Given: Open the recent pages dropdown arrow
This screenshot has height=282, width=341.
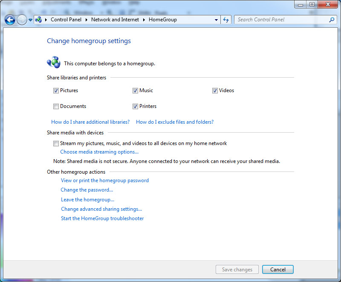Looking at the screenshot, I should point(30,20).
